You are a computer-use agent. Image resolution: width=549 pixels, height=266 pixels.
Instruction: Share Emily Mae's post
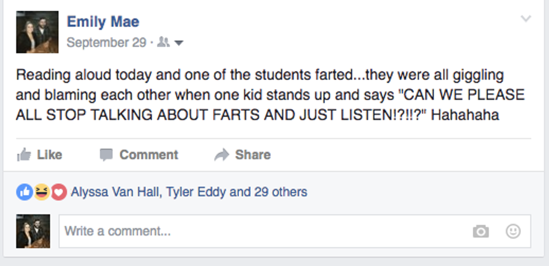click(x=243, y=155)
